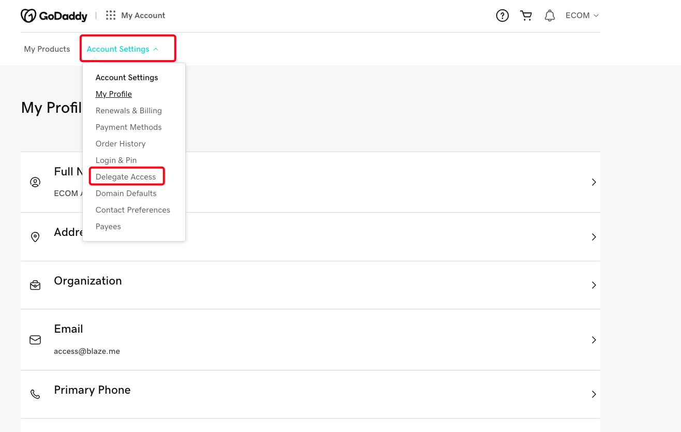This screenshot has height=432, width=681.
Task: Select Contact Preferences option
Action: point(132,210)
